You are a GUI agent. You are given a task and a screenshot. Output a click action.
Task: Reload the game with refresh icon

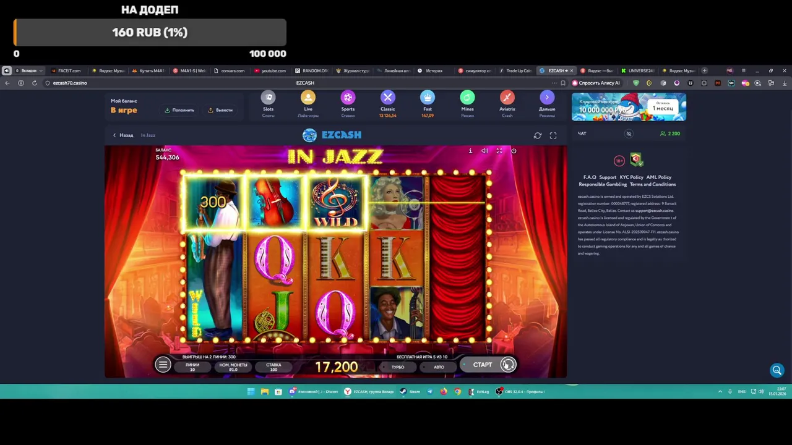pos(538,135)
